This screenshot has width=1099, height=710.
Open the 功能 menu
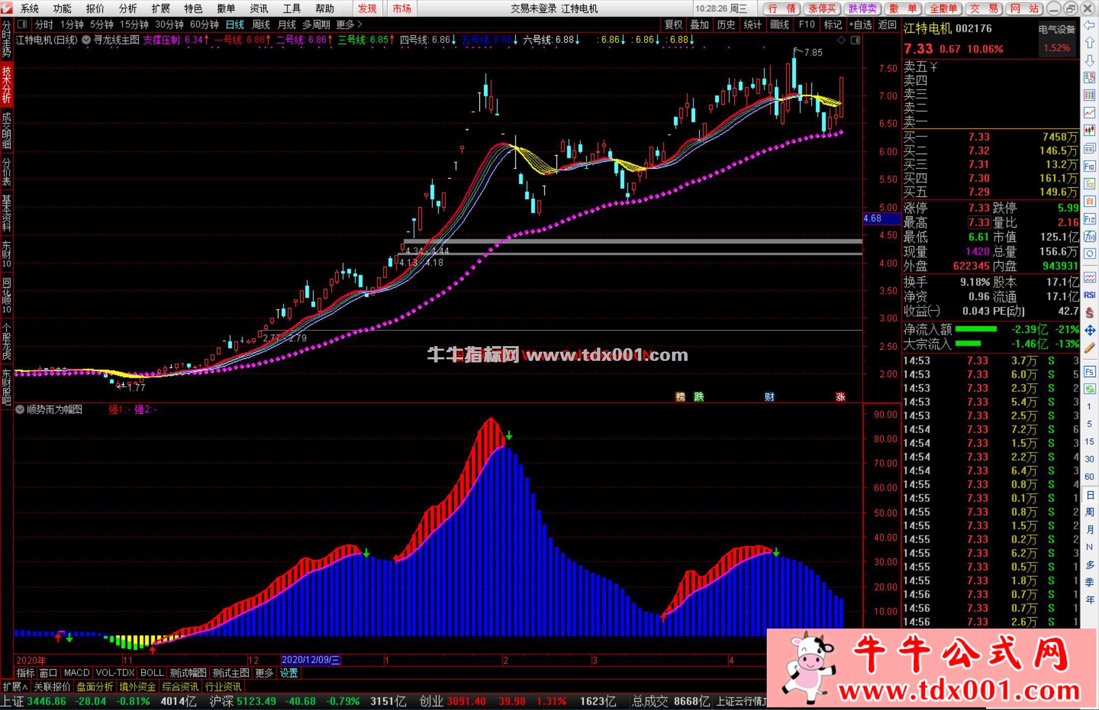pyautogui.click(x=62, y=8)
